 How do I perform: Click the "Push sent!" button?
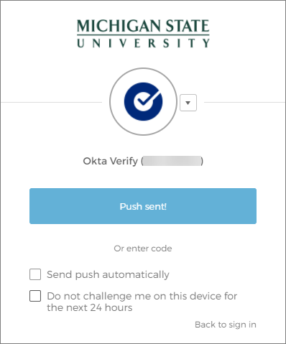point(143,206)
